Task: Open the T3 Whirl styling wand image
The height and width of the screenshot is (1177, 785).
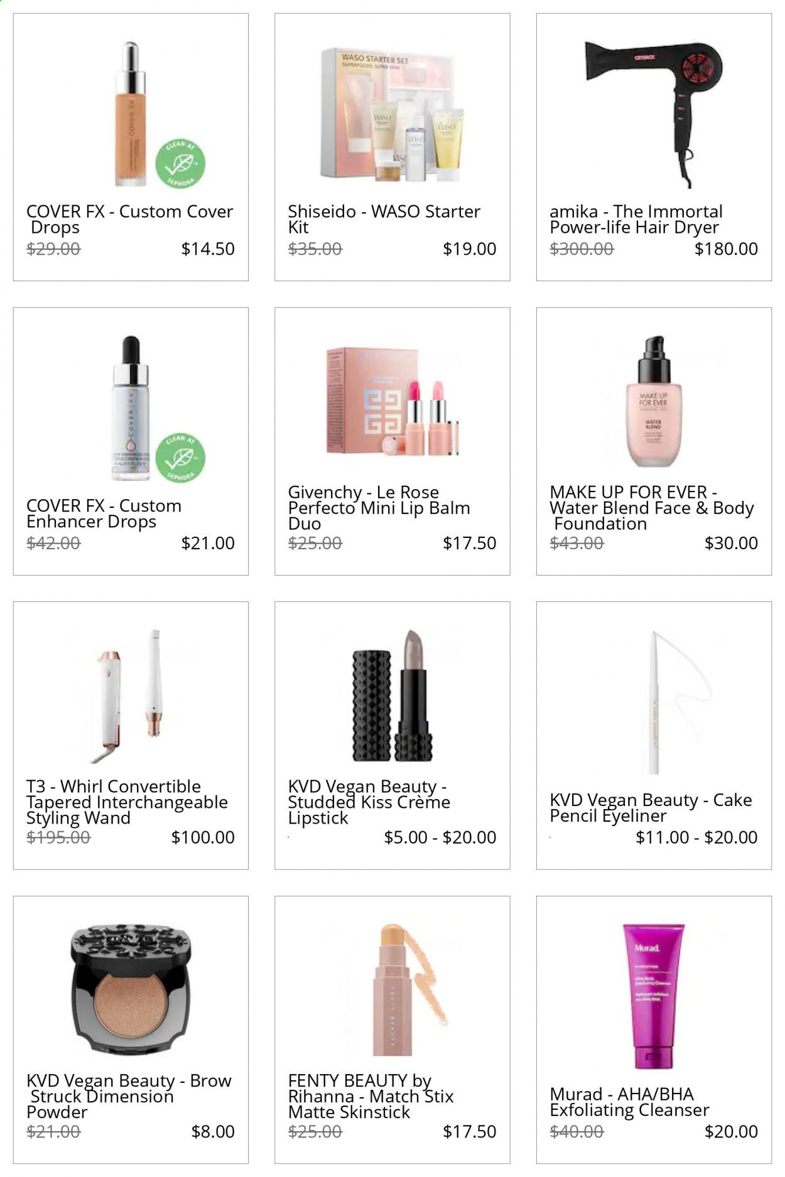Action: 131,696
